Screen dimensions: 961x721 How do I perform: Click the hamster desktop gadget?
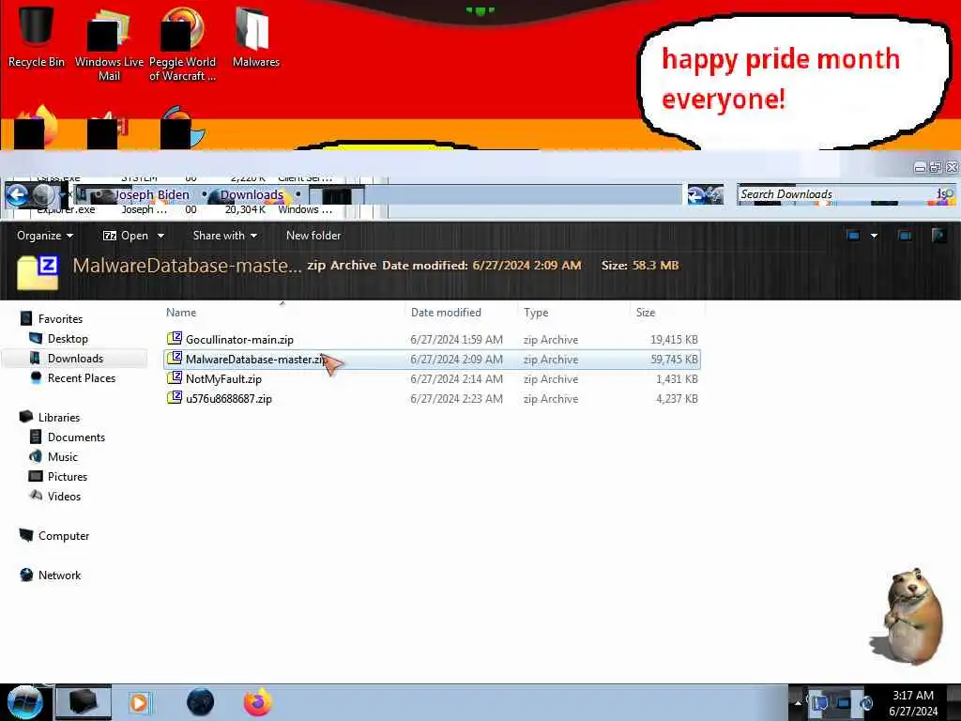tap(908, 616)
